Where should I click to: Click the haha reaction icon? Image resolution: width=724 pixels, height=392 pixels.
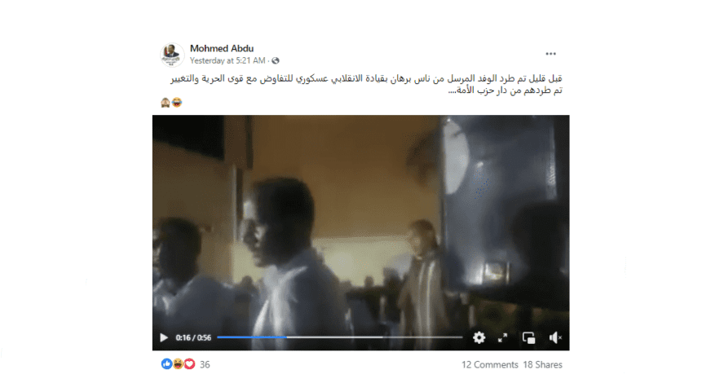178,363
